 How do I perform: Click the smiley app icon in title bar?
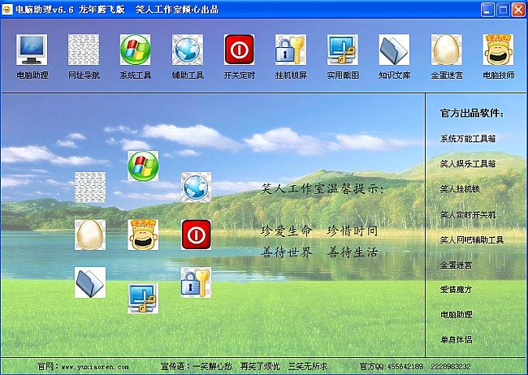point(7,10)
